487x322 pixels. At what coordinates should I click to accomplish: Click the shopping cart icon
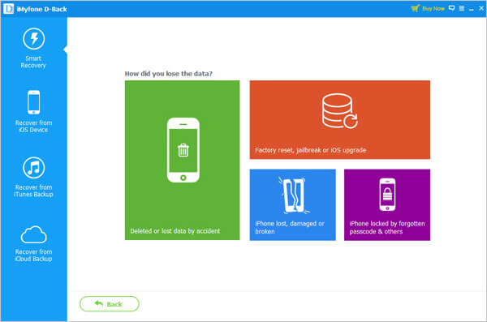point(416,8)
